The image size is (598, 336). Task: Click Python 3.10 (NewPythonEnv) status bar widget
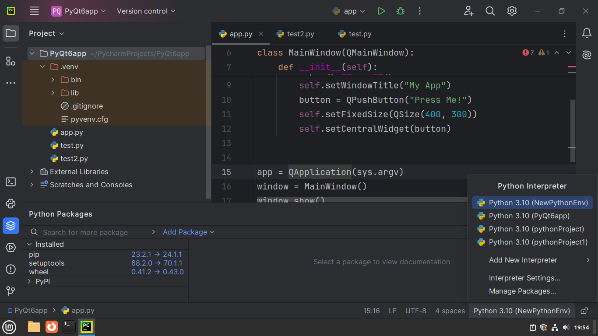(522, 311)
